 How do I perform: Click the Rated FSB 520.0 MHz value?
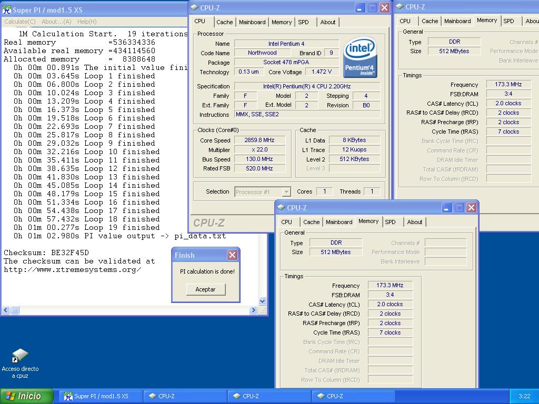point(259,168)
